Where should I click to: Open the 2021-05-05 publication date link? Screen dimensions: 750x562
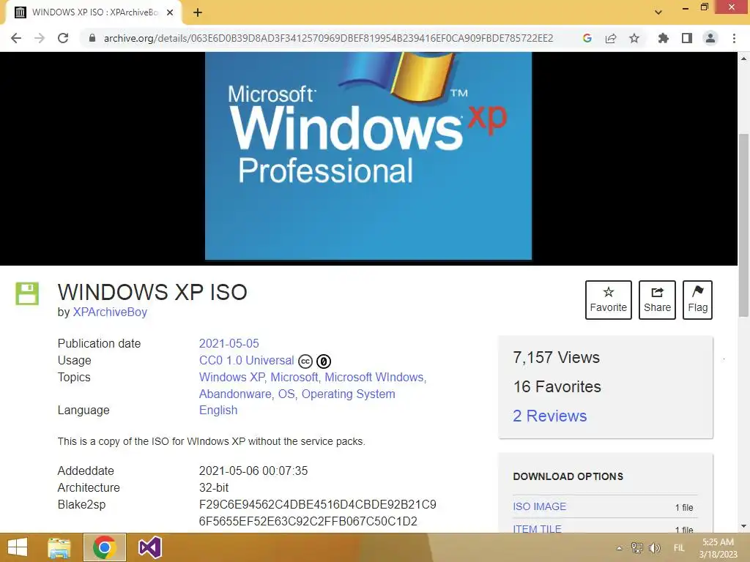(x=229, y=344)
